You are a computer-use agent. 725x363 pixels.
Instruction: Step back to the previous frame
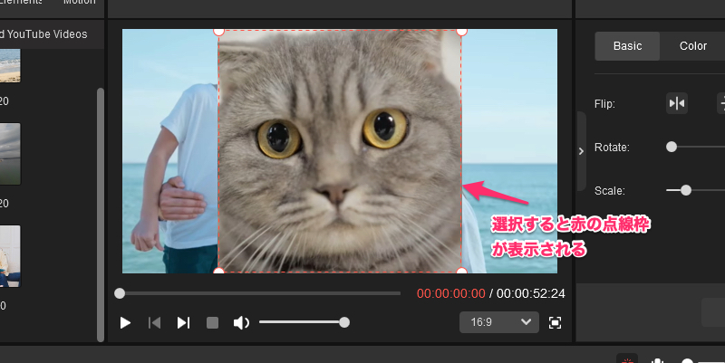(154, 323)
